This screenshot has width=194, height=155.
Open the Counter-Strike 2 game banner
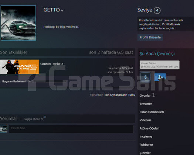pyautogui.click(x=19, y=67)
